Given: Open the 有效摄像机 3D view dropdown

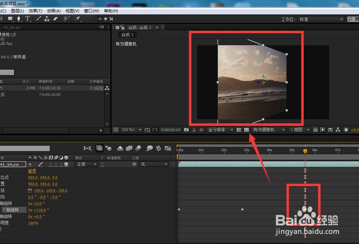Looking at the screenshot, I should click(268, 130).
